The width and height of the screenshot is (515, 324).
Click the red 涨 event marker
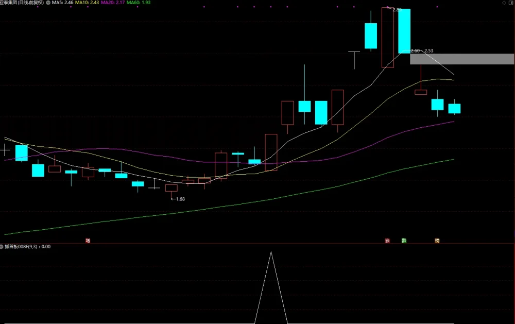tap(387, 241)
